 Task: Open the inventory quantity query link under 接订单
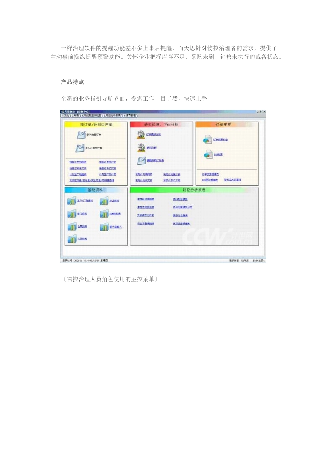click(x=92, y=180)
